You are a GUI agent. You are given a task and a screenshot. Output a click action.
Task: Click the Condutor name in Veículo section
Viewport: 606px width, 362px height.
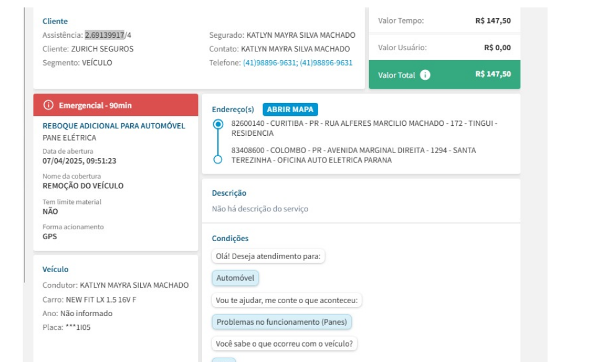pyautogui.click(x=134, y=285)
